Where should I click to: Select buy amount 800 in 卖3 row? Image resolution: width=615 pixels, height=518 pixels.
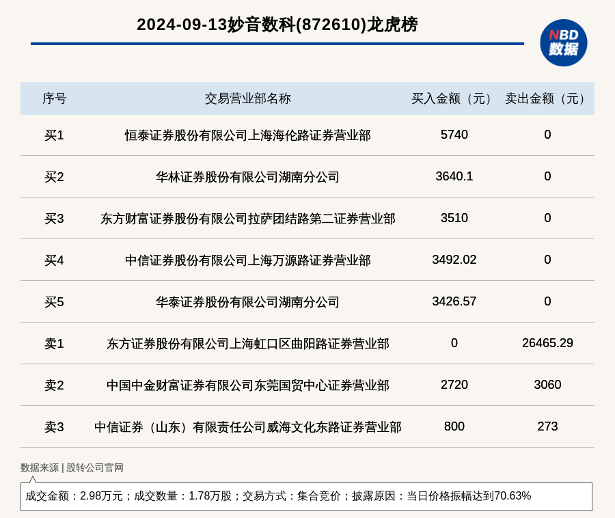(454, 426)
